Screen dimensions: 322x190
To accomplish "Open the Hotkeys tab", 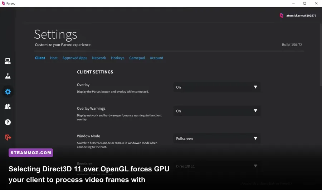I will pyautogui.click(x=117, y=58).
